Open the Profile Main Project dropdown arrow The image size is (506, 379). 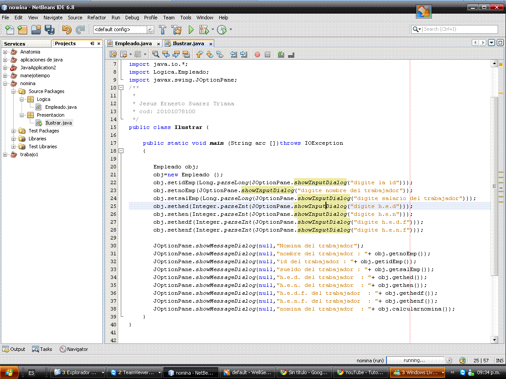tap(231, 30)
